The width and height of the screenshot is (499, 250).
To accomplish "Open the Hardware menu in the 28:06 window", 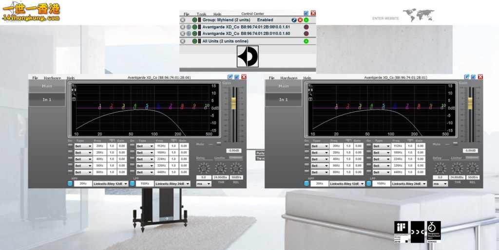I will pyautogui.click(x=52, y=78).
